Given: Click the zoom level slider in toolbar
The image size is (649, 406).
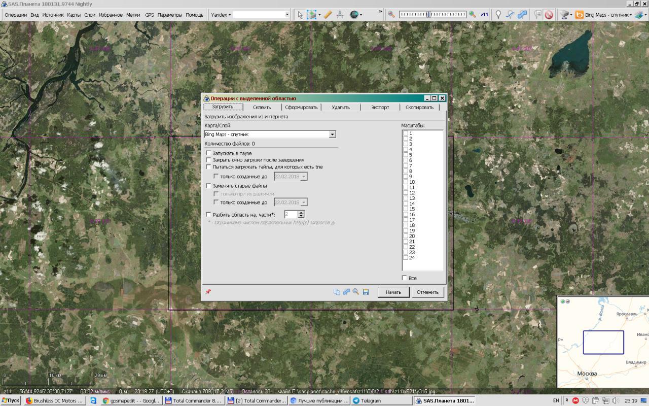Looking at the screenshot, I should coord(432,15).
